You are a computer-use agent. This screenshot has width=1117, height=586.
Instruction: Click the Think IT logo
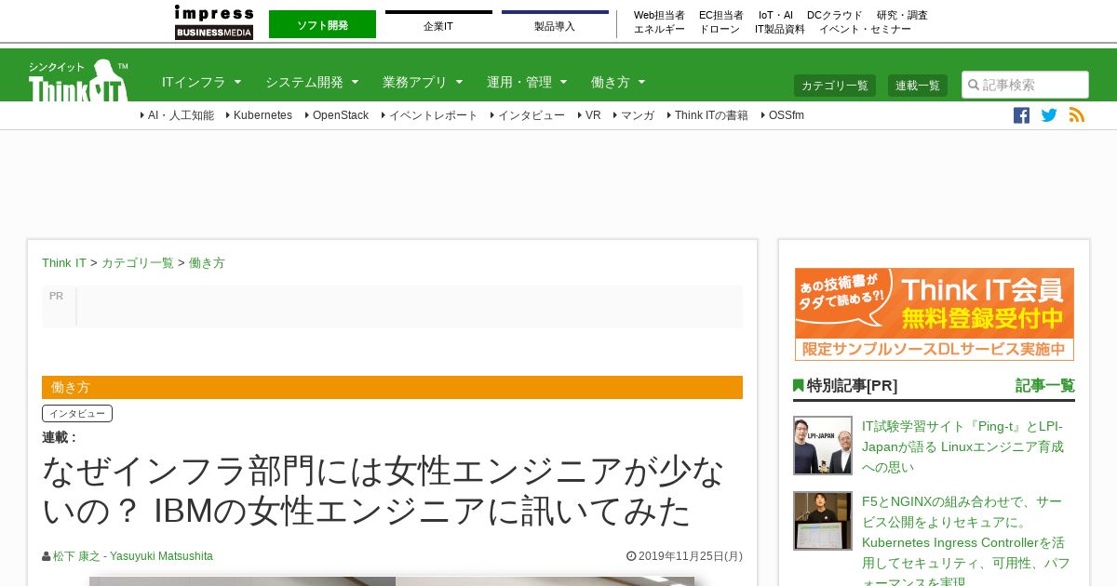tap(78, 80)
